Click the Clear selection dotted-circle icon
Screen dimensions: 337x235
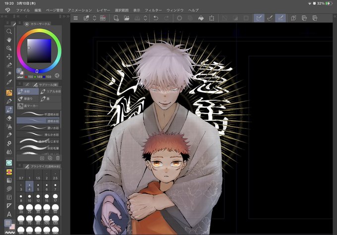point(179,18)
